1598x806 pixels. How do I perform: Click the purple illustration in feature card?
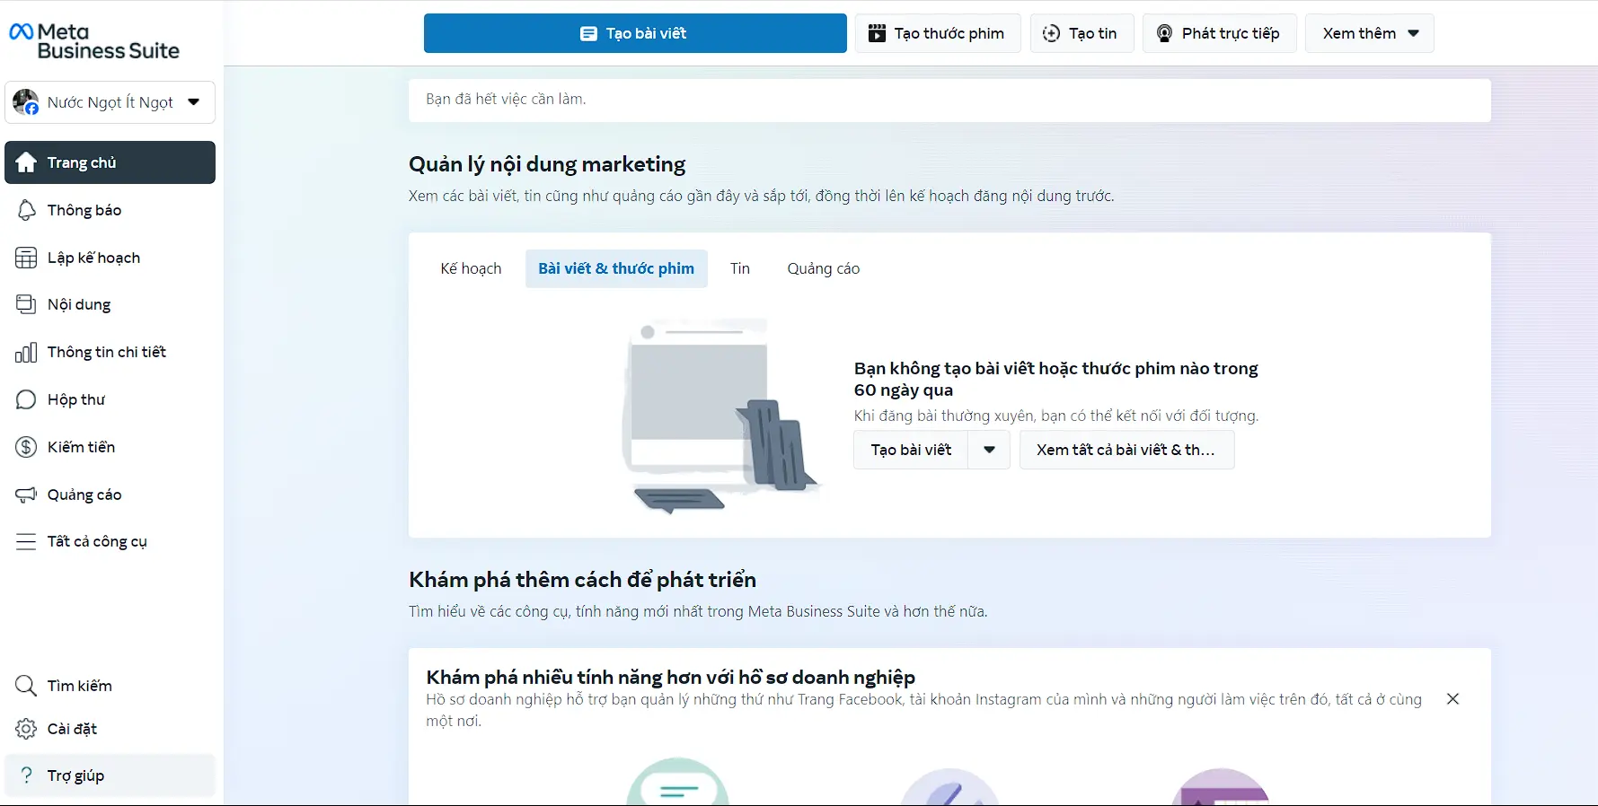[1221, 787]
